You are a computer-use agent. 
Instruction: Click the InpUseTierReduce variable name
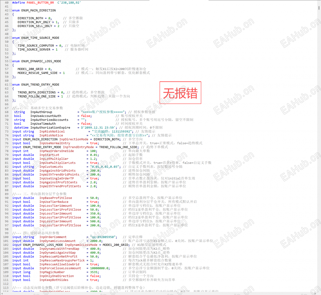pyautogui.click(x=54, y=202)
